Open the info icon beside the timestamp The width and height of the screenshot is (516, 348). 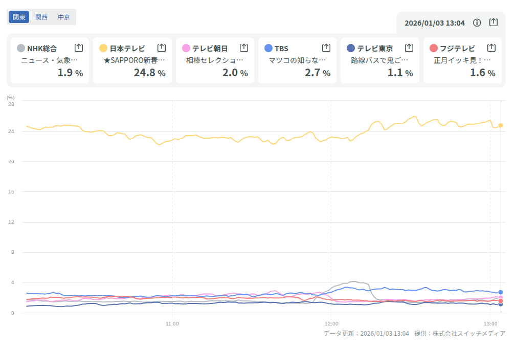pyautogui.click(x=477, y=23)
